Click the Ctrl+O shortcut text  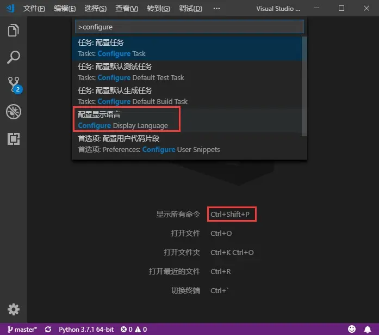(x=221, y=233)
